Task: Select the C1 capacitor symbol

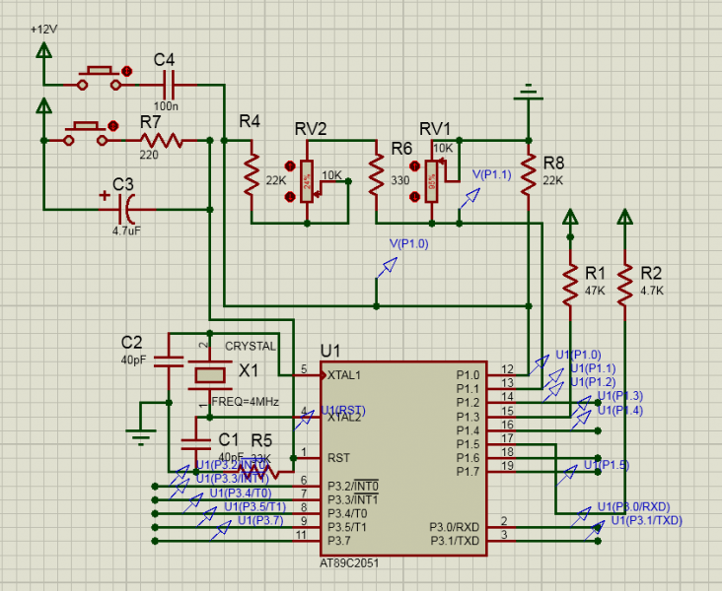Action: coord(196,444)
